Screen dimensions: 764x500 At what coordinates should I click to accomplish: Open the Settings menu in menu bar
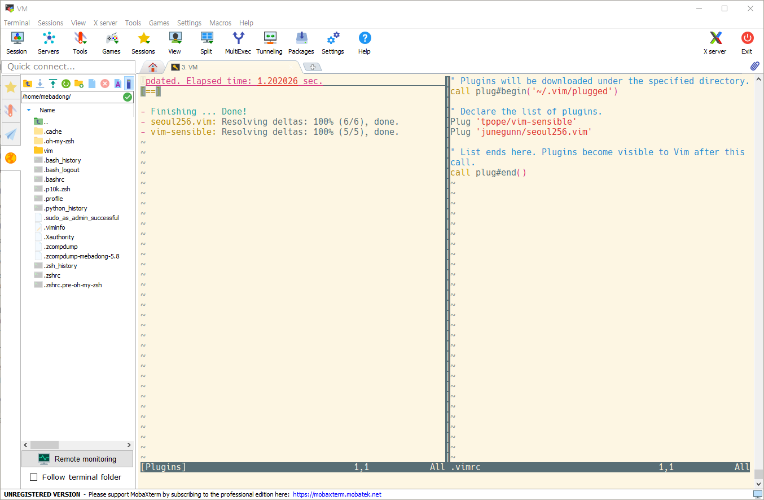pos(189,23)
